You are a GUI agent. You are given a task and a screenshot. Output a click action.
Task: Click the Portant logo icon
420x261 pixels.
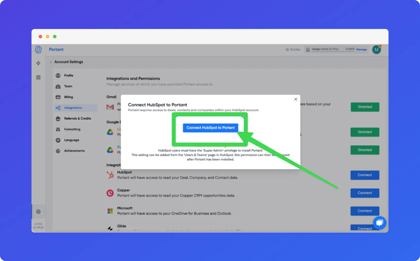[38, 49]
